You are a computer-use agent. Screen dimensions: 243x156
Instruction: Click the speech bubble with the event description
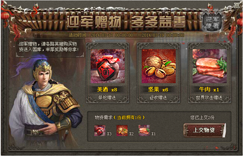[x=50, y=48]
